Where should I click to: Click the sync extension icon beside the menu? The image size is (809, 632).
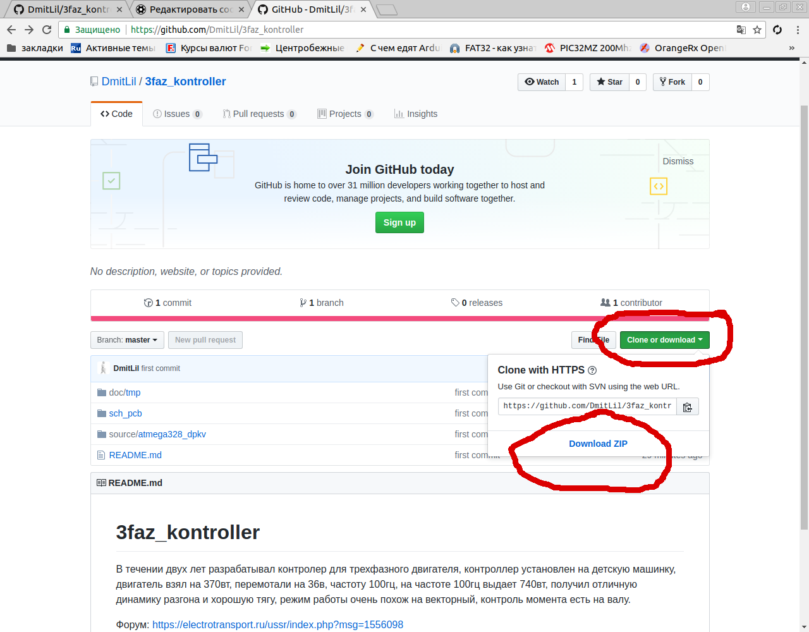[x=777, y=30]
